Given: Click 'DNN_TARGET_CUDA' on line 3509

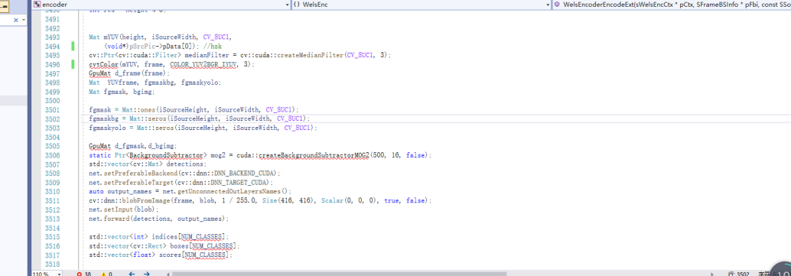Looking at the screenshot, I should (243, 183).
